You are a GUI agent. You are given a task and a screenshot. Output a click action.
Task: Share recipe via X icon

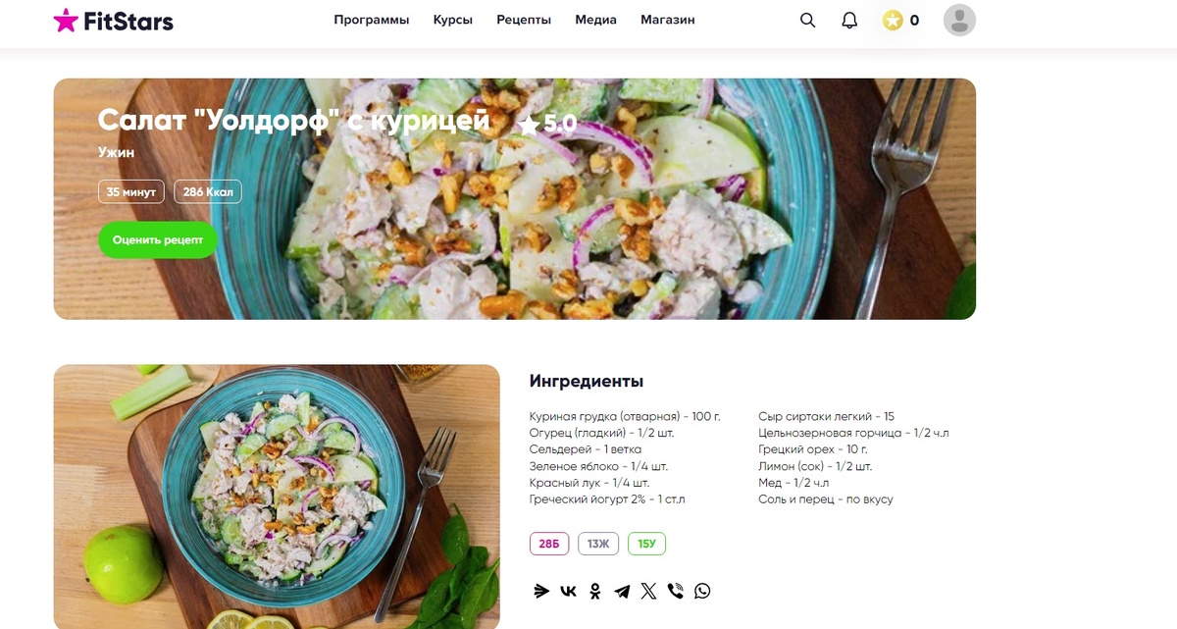pyautogui.click(x=648, y=591)
